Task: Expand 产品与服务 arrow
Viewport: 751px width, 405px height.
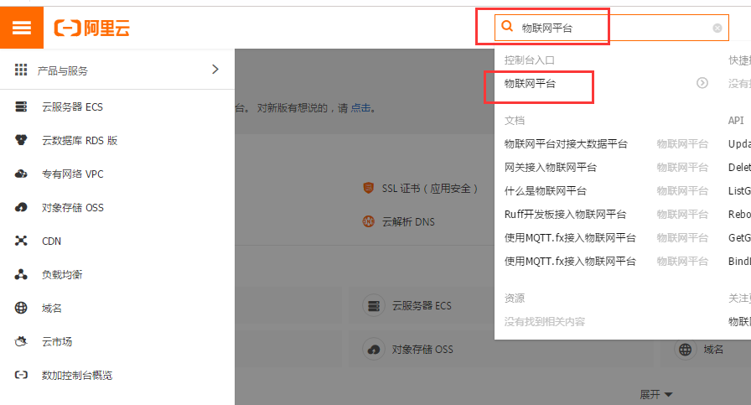Action: [215, 70]
